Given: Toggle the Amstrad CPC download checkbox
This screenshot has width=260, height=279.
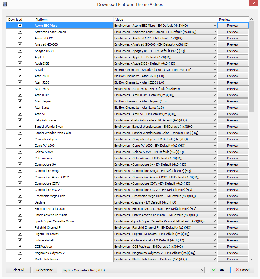Looking at the screenshot, I should pos(20,38).
